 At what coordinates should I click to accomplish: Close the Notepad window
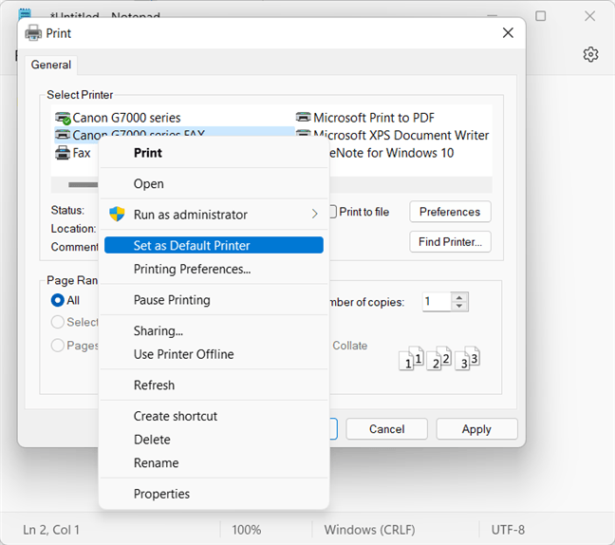click(590, 16)
